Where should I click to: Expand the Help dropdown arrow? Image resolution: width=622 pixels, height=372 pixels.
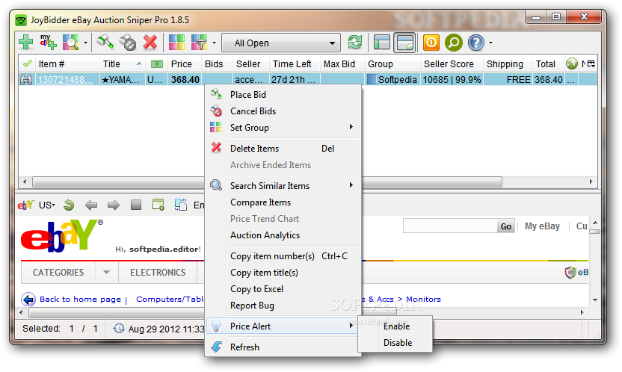[490, 43]
